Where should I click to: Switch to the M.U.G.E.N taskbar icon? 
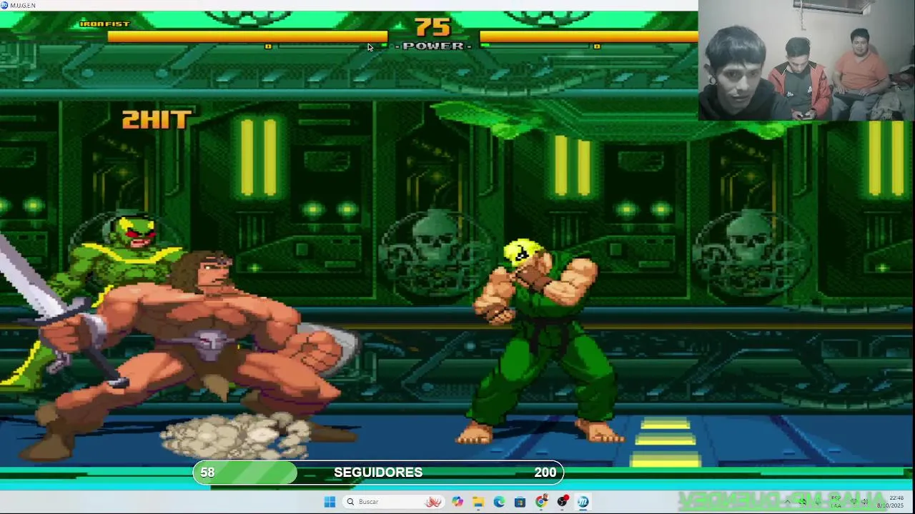coord(583,502)
